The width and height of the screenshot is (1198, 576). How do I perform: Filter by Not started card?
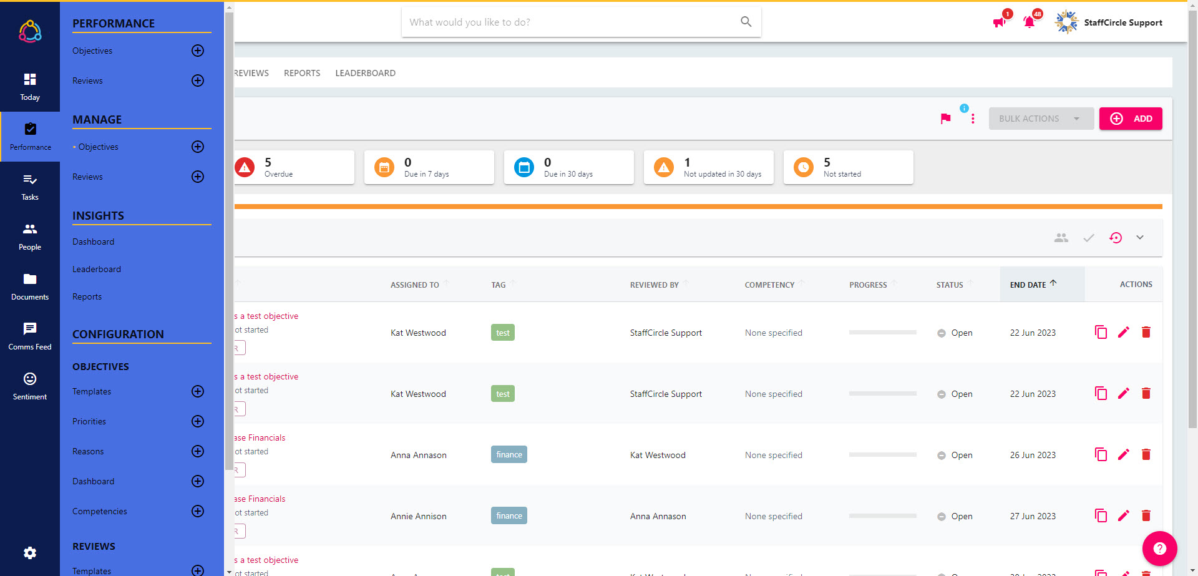click(849, 167)
